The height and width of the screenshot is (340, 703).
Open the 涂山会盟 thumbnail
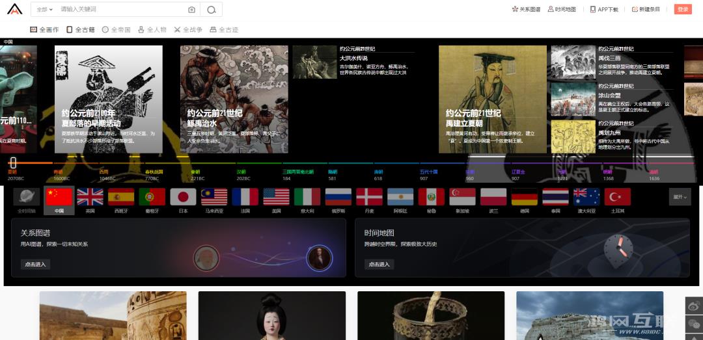coord(573,99)
